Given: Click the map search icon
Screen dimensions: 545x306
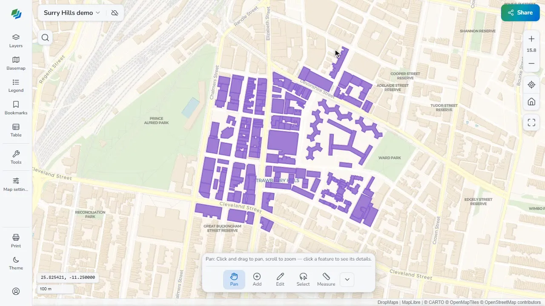Looking at the screenshot, I should click(x=45, y=38).
